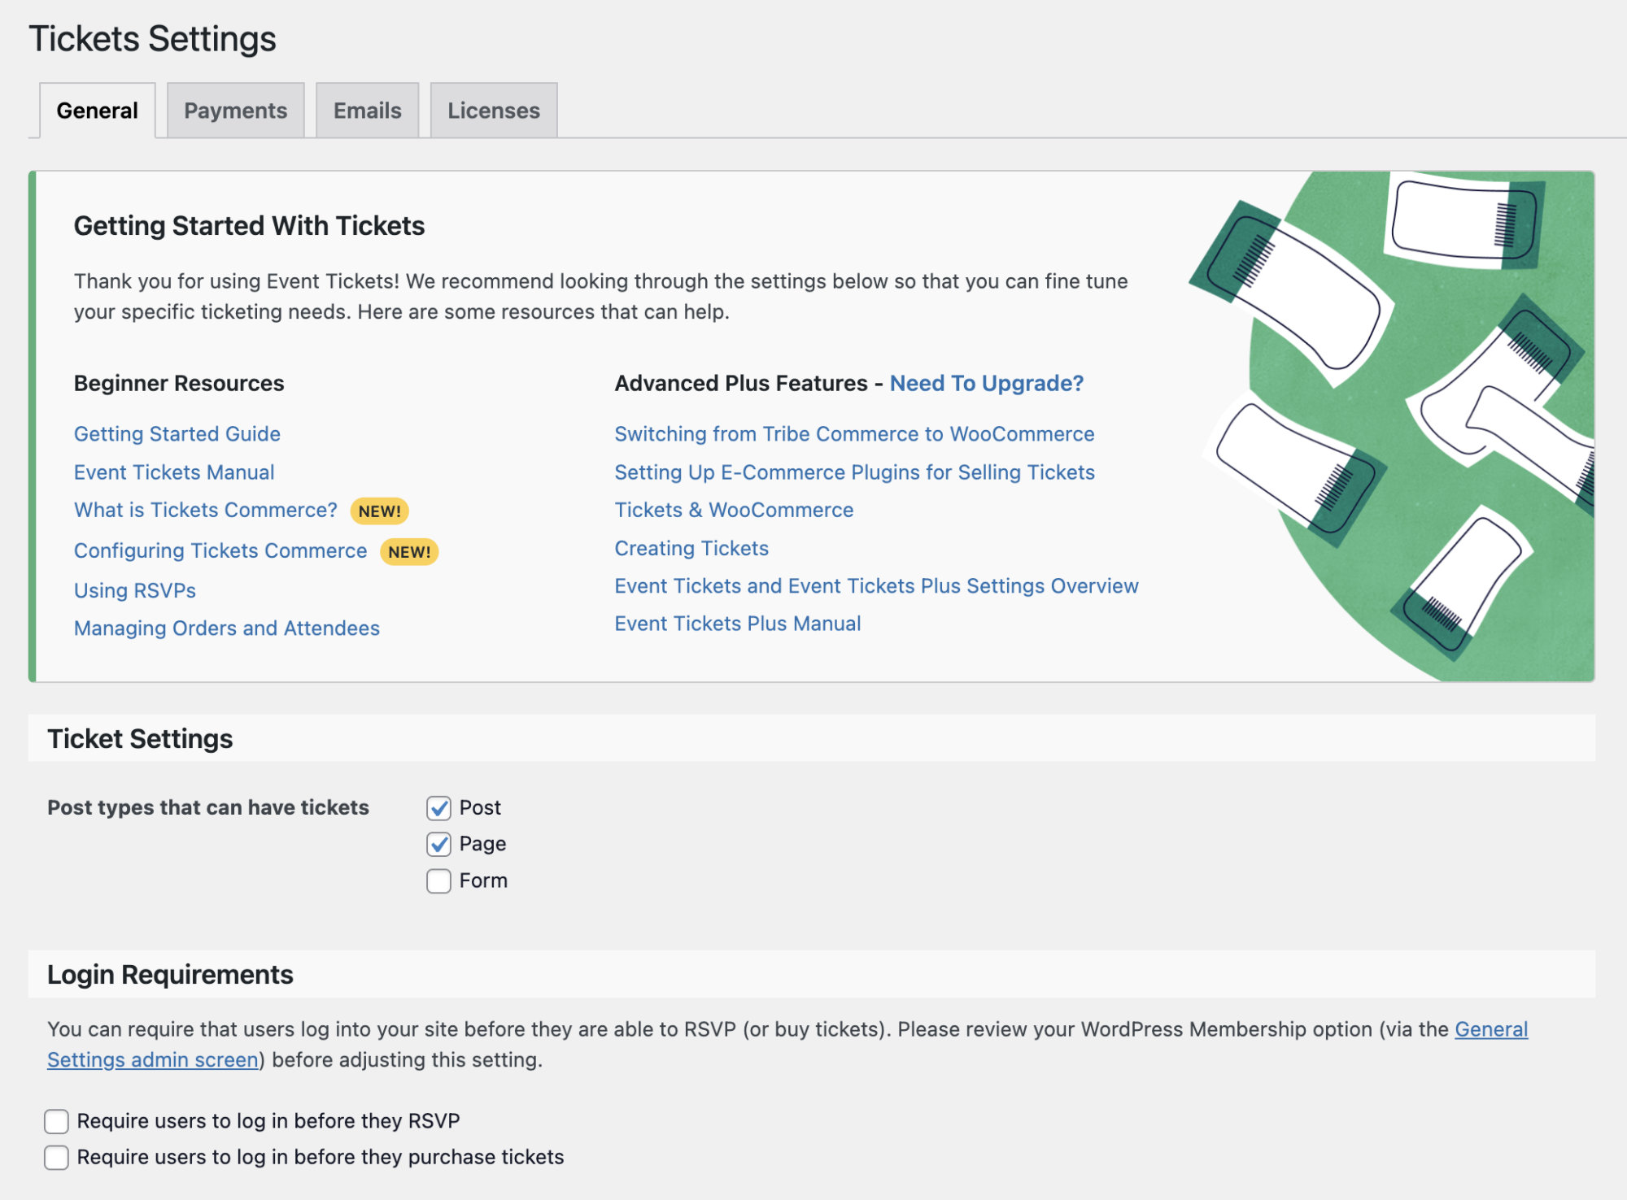Viewport: 1627px width, 1200px height.
Task: Open Switching from Tribe Commerce to WooCommerce
Action: [853, 433]
